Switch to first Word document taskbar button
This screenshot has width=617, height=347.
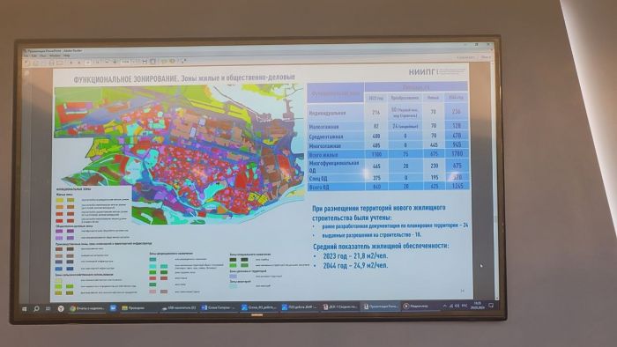219,307
